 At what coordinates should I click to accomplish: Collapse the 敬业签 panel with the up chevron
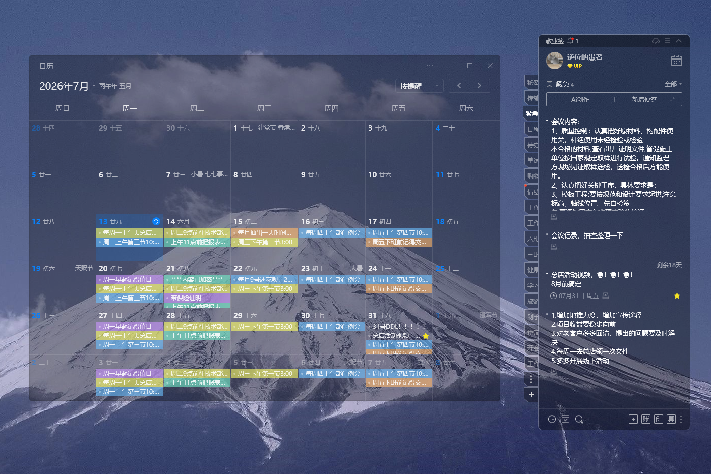[679, 41]
